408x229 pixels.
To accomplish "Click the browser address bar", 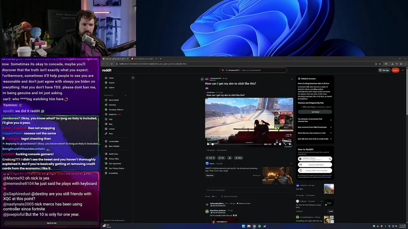I will pos(245,64).
